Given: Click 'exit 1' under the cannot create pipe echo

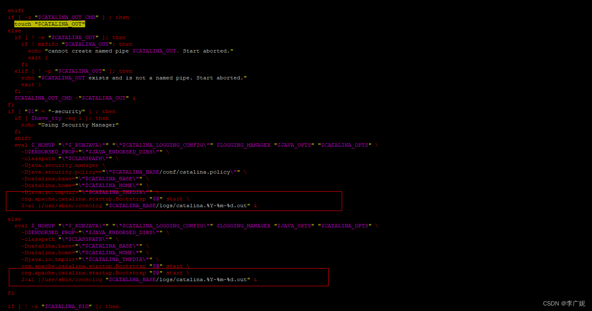Looking at the screenshot, I should point(38,58).
